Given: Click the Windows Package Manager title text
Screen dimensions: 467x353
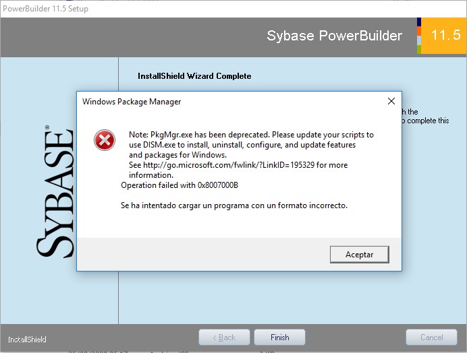Looking at the screenshot, I should 132,102.
